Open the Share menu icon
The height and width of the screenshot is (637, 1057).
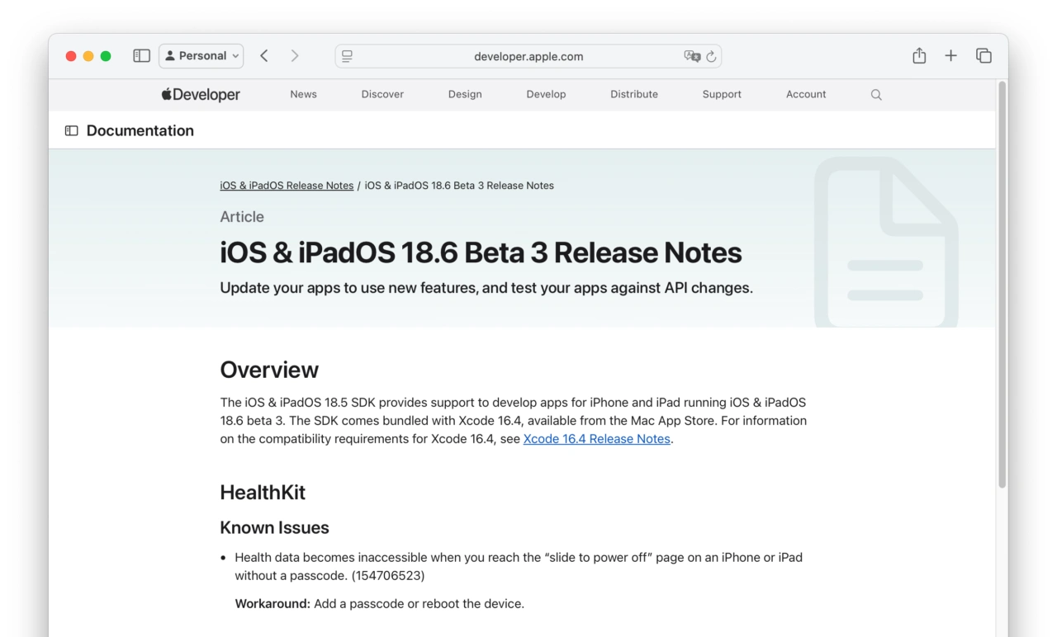(919, 55)
